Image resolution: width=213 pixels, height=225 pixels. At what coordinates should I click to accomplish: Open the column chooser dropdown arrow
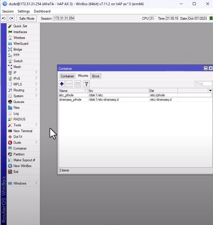point(210,91)
